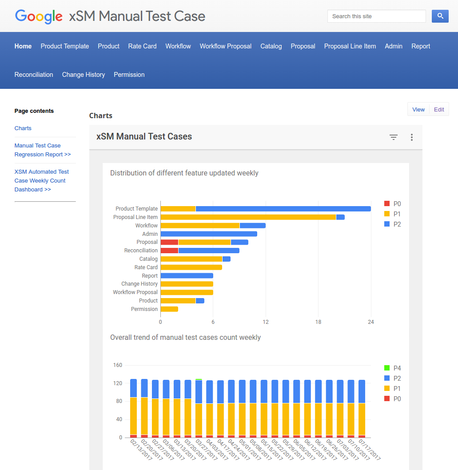Open Manual Test Case Regression Report link
458x470 pixels.
click(x=43, y=150)
